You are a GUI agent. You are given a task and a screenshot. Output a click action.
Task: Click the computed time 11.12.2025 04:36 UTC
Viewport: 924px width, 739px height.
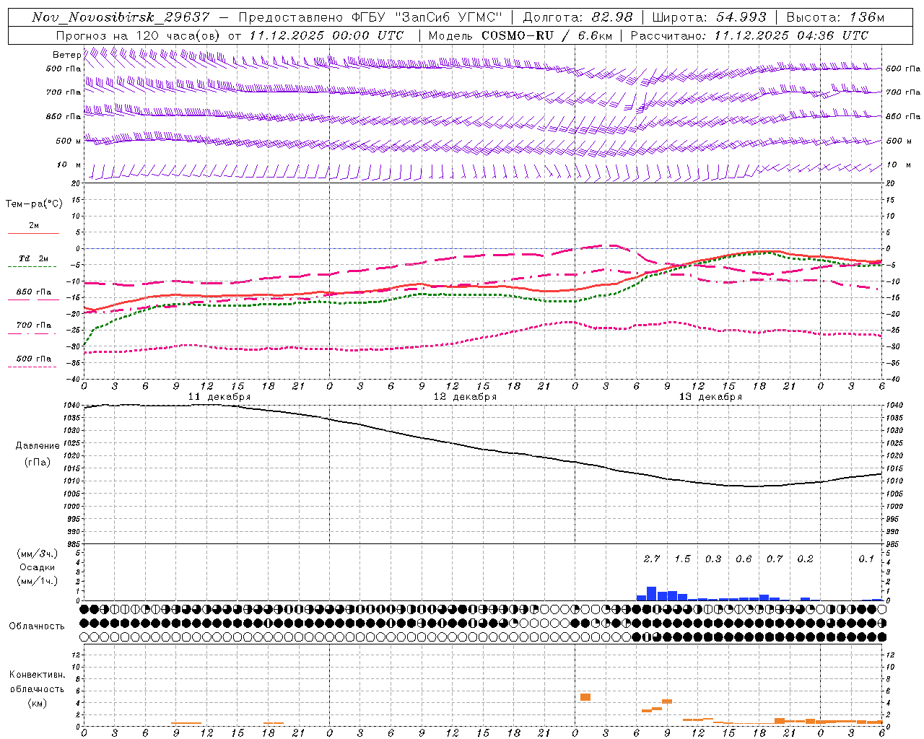tap(791, 35)
